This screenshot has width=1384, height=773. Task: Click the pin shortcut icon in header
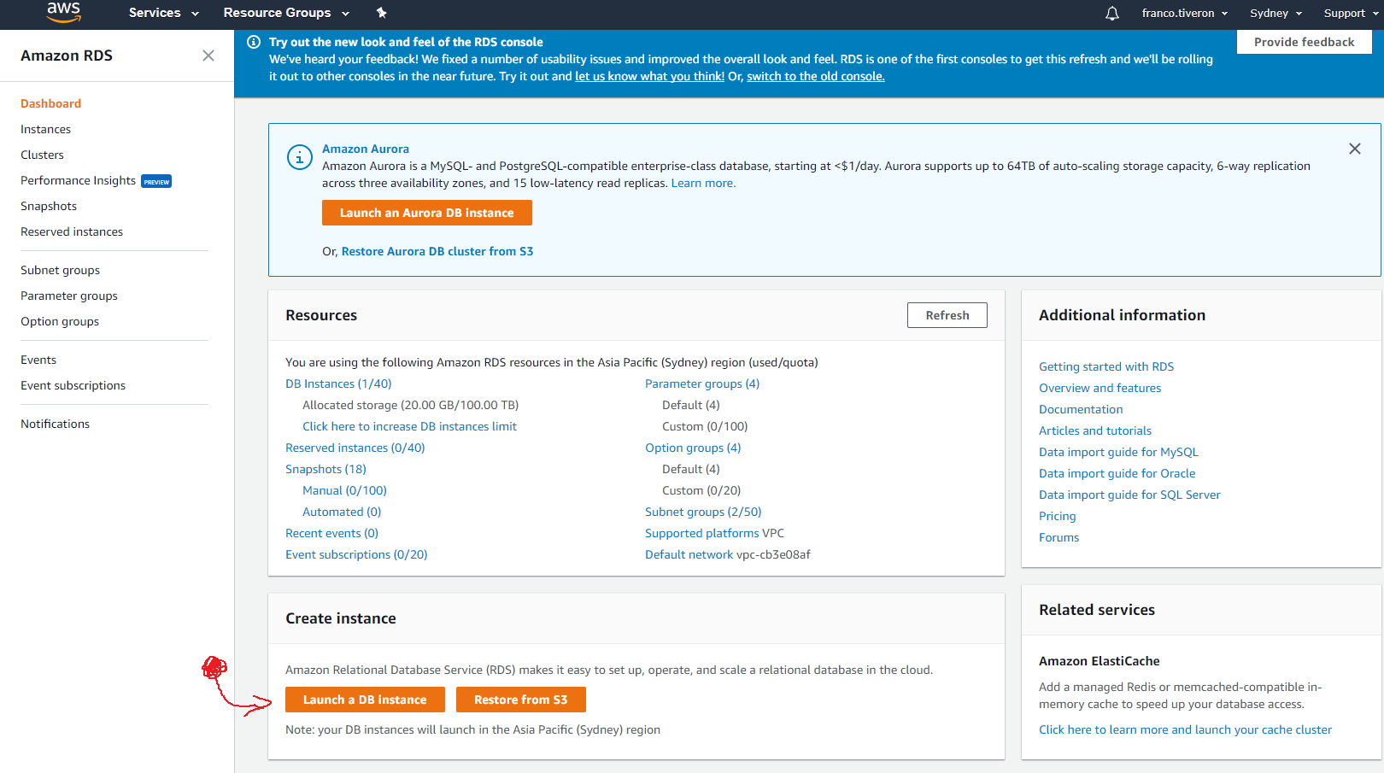point(381,13)
